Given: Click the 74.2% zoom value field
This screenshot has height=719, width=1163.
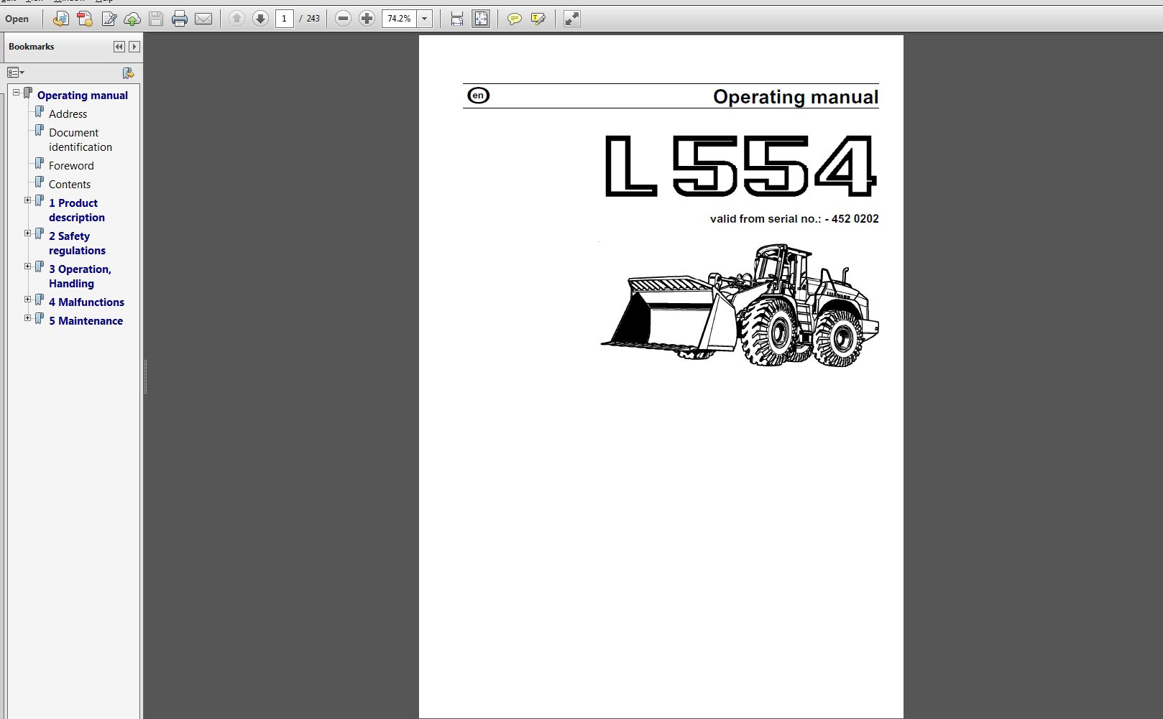Looking at the screenshot, I should pos(399,19).
